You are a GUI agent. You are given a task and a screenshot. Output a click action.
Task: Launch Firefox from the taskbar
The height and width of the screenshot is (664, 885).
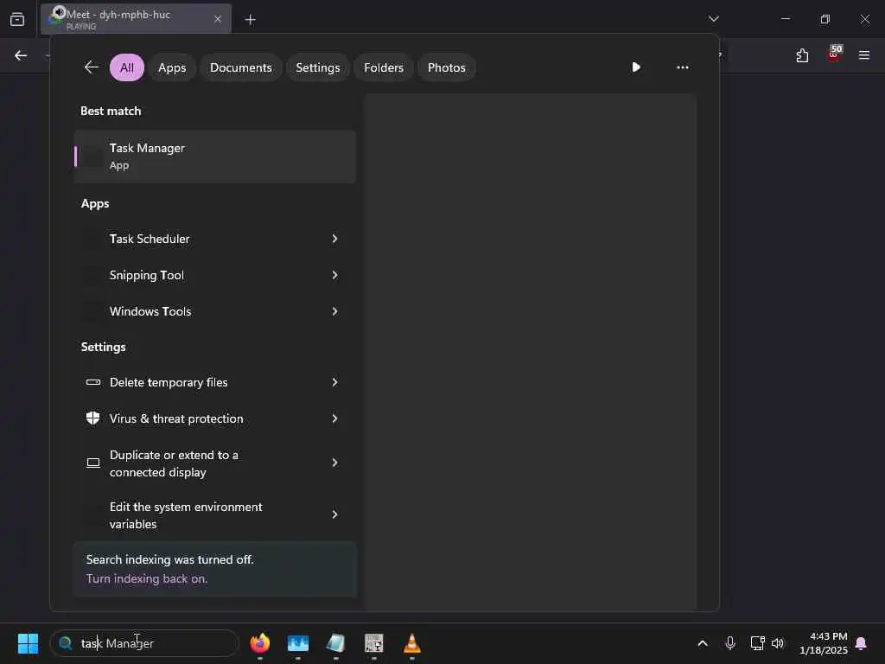pos(260,643)
